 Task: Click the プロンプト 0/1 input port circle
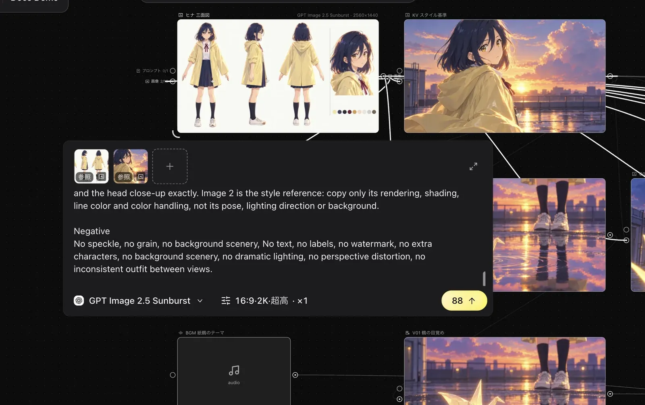[173, 71]
